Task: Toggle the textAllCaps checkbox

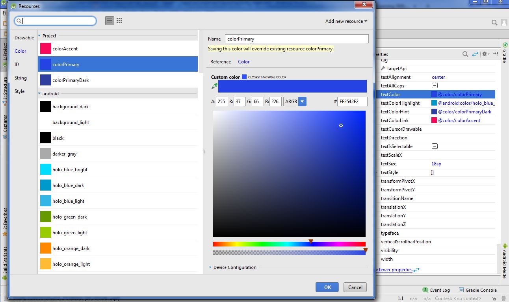Action: pyautogui.click(x=434, y=85)
